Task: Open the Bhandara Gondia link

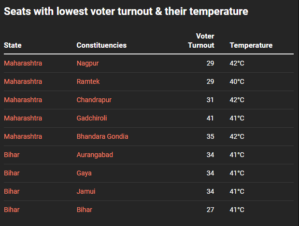Action: 102,136
